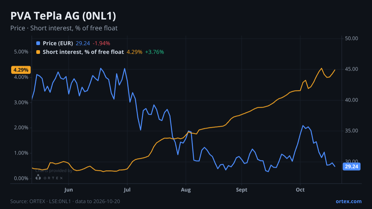Click the 29.24 value in the legend
The image size is (372, 209).
(x=83, y=43)
